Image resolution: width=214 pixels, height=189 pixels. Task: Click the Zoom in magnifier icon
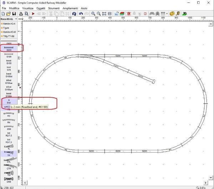(93, 14)
